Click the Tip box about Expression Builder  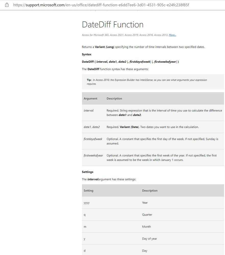coord(153,82)
